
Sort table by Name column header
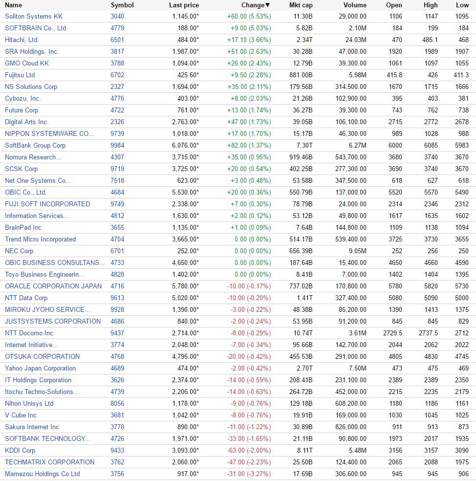pos(14,5)
